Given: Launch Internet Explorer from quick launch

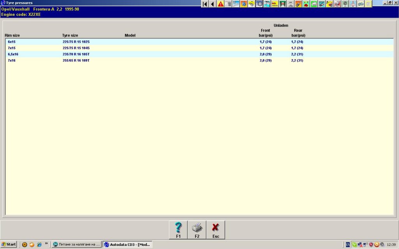Looking at the screenshot, I should coord(39,244).
